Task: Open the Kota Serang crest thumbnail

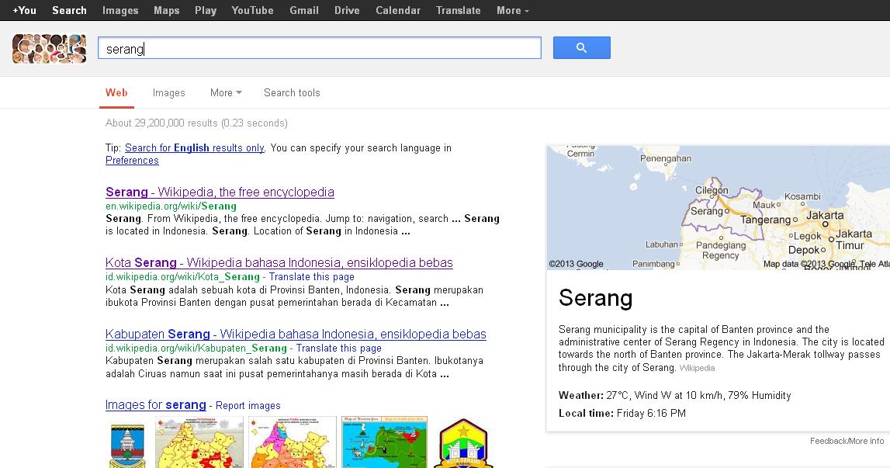Action: [464, 444]
